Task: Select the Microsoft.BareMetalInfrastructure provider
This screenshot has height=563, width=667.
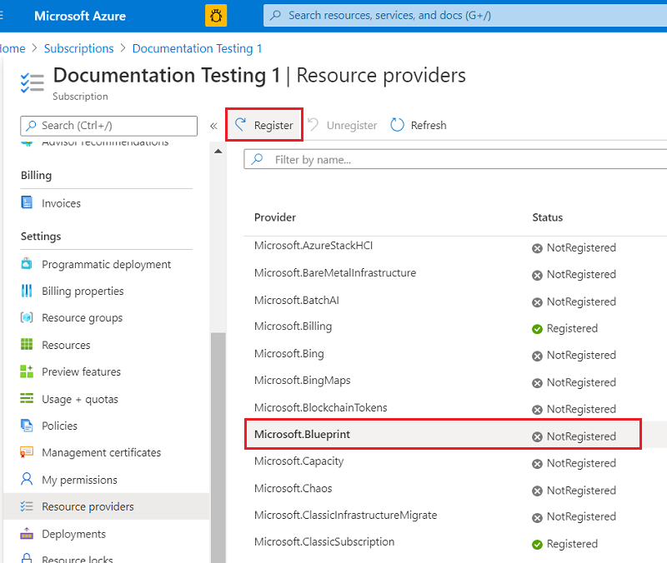Action: coord(335,273)
